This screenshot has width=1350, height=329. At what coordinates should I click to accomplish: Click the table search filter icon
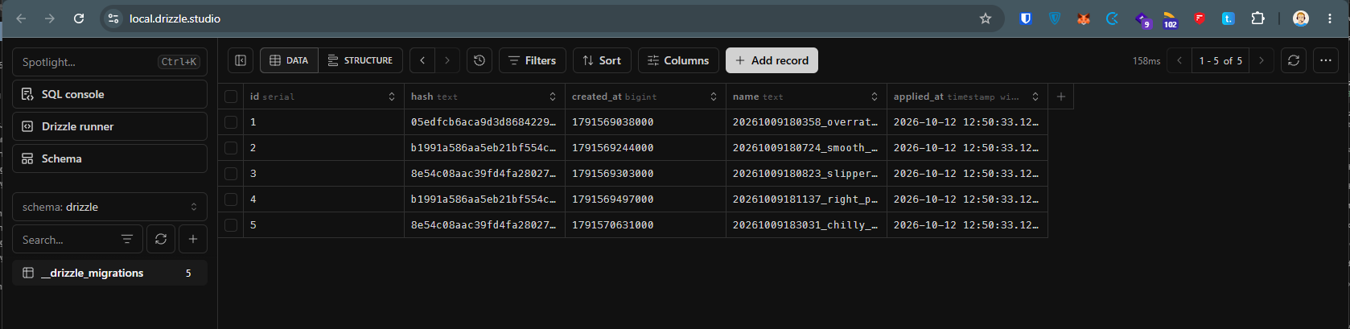pos(127,239)
